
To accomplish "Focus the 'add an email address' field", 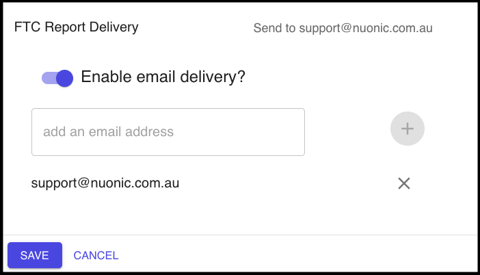I will [x=168, y=131].
